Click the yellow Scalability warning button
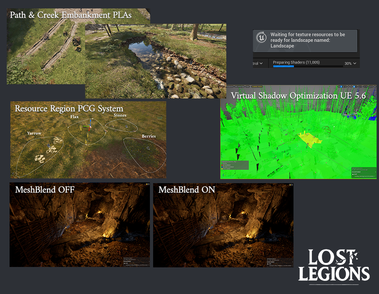The height and width of the screenshot is (294, 379). (257, 87)
